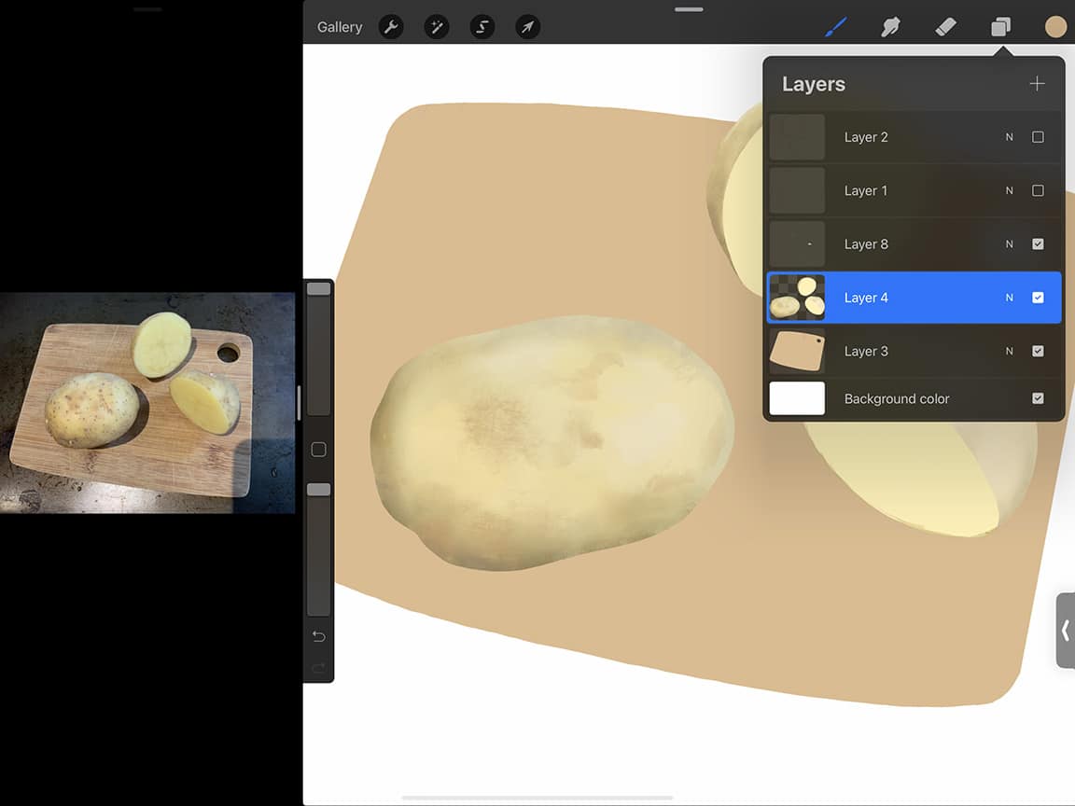Go back to the Gallery

tap(339, 26)
